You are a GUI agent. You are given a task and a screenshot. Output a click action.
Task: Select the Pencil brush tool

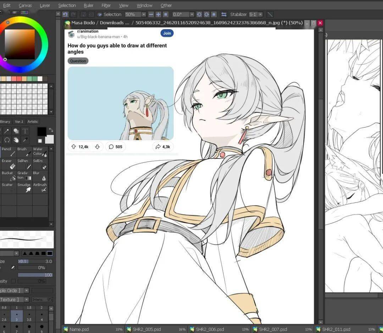point(8,152)
